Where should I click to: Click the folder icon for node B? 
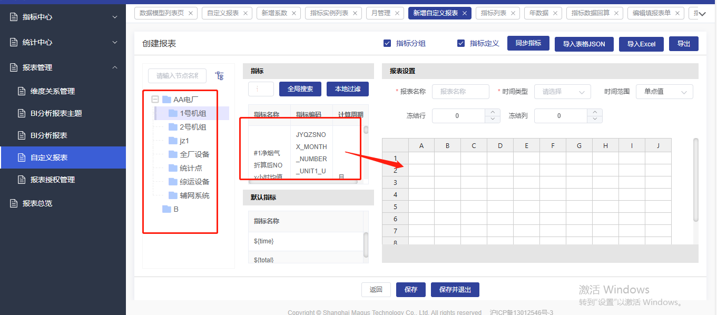pos(166,209)
